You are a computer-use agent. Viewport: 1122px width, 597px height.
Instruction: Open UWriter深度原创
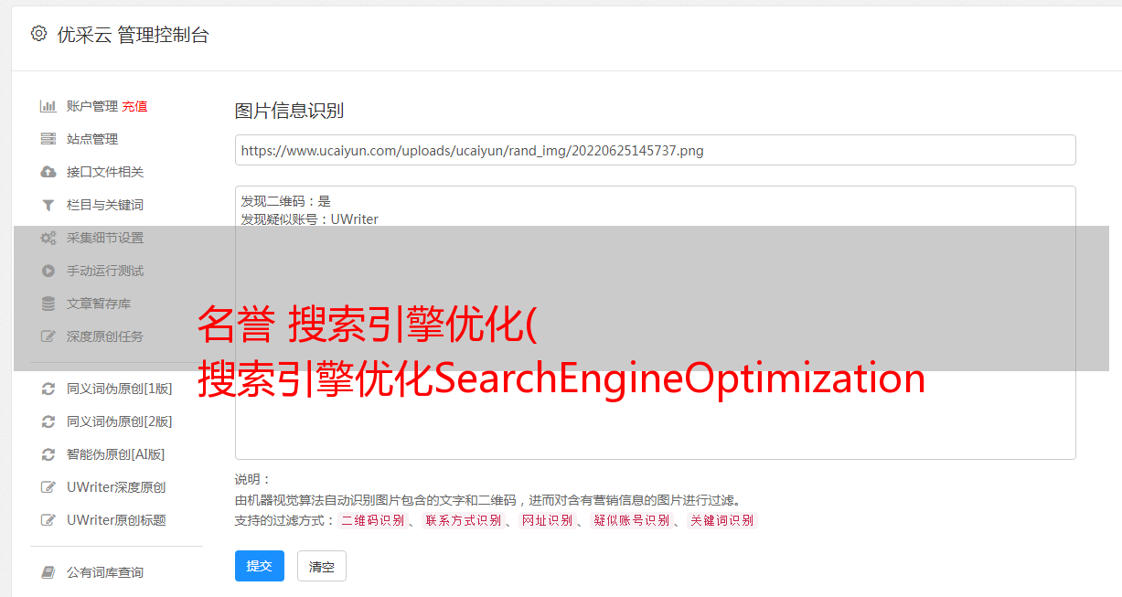point(116,487)
